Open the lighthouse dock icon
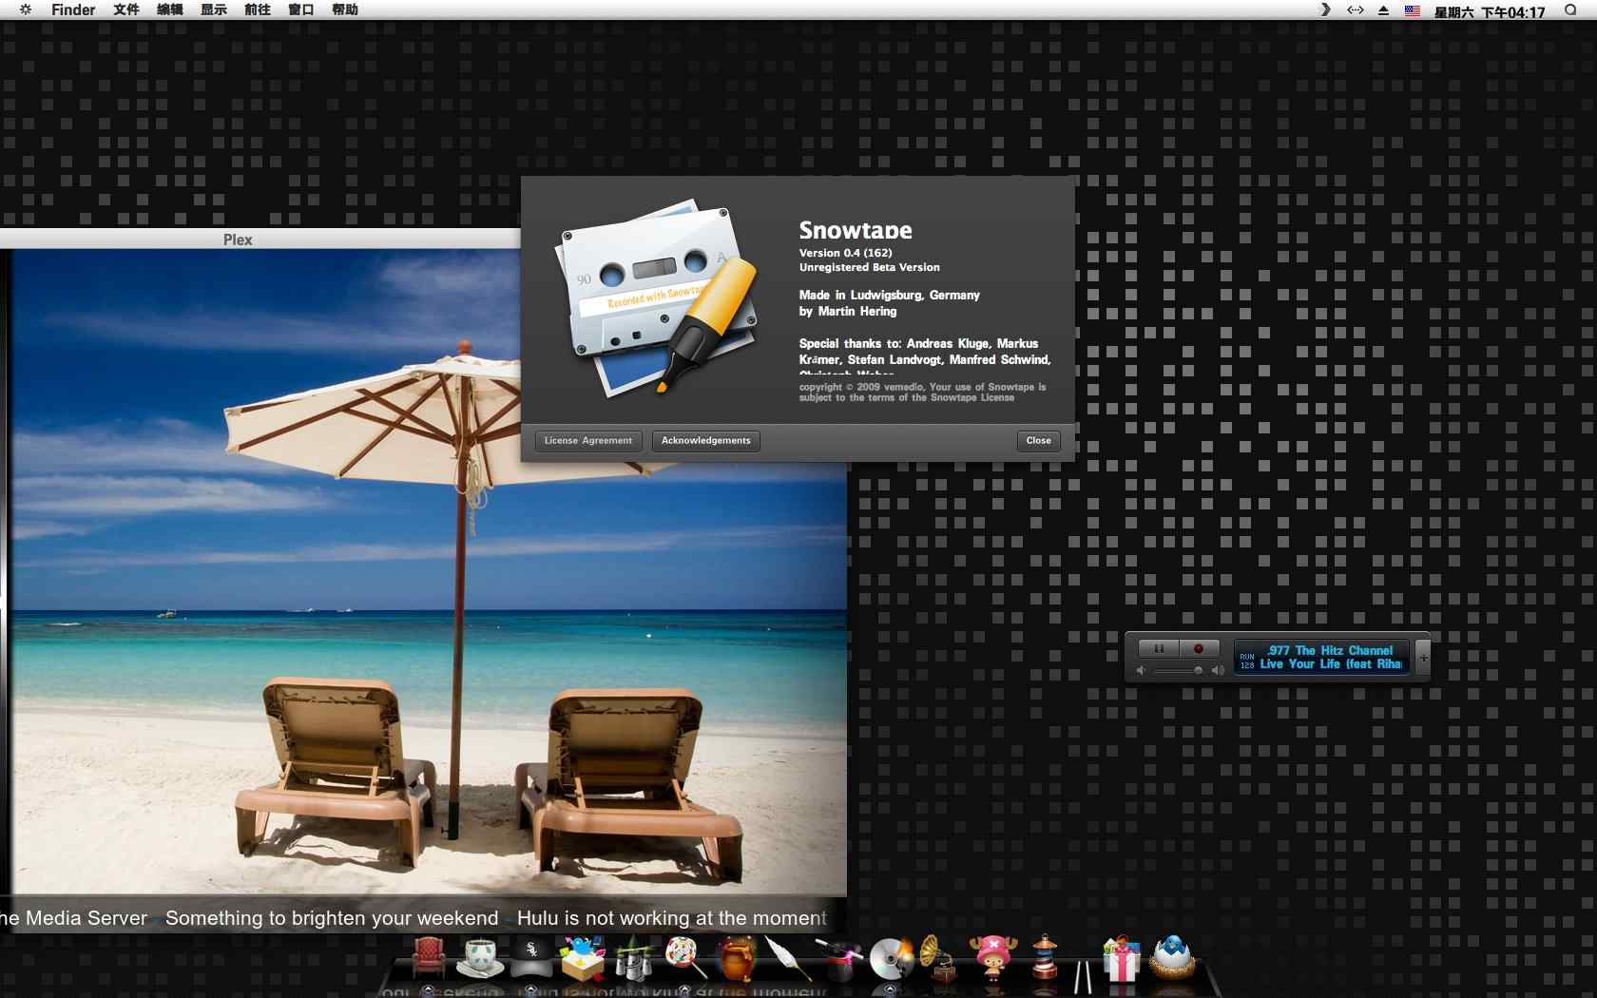1597x998 pixels. pos(1045,956)
